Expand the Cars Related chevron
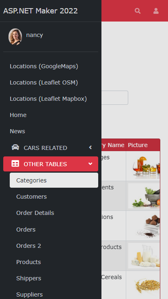The image size is (168, 299). coord(90,147)
